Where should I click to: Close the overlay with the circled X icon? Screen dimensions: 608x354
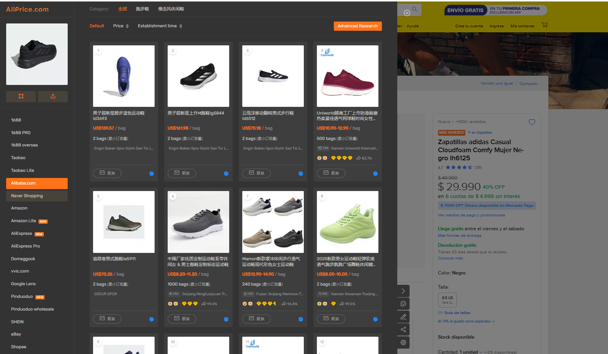pos(407,13)
